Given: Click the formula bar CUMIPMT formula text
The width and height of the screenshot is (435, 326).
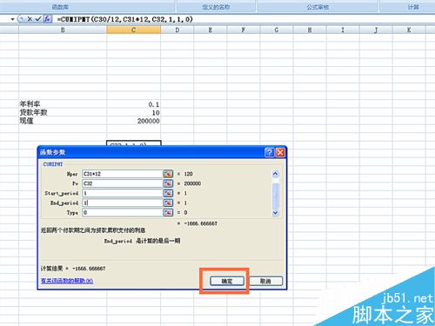Looking at the screenshot, I should tap(125, 19).
